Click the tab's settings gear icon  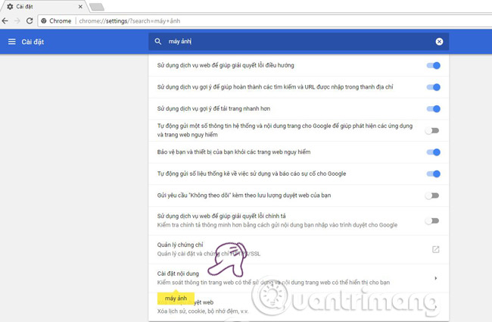pos(10,6)
